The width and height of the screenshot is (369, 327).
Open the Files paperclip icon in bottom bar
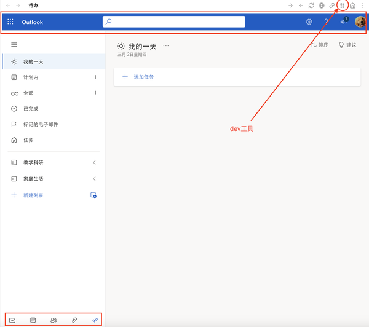point(74,320)
